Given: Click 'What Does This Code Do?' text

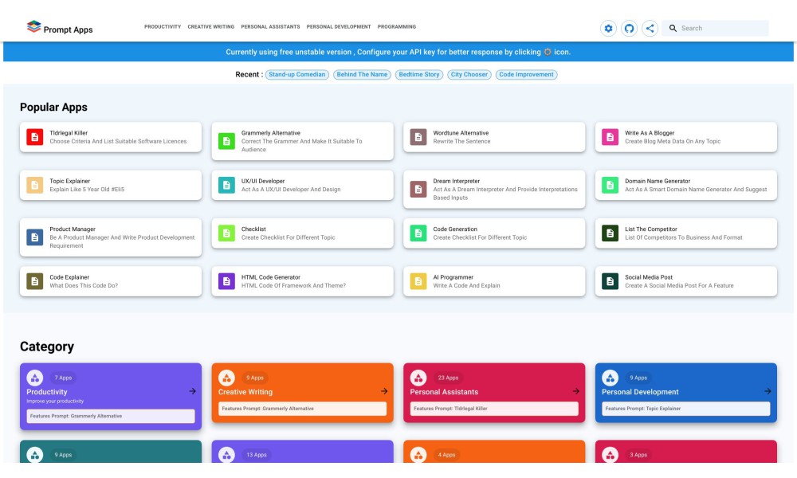Looking at the screenshot, I should point(84,286).
